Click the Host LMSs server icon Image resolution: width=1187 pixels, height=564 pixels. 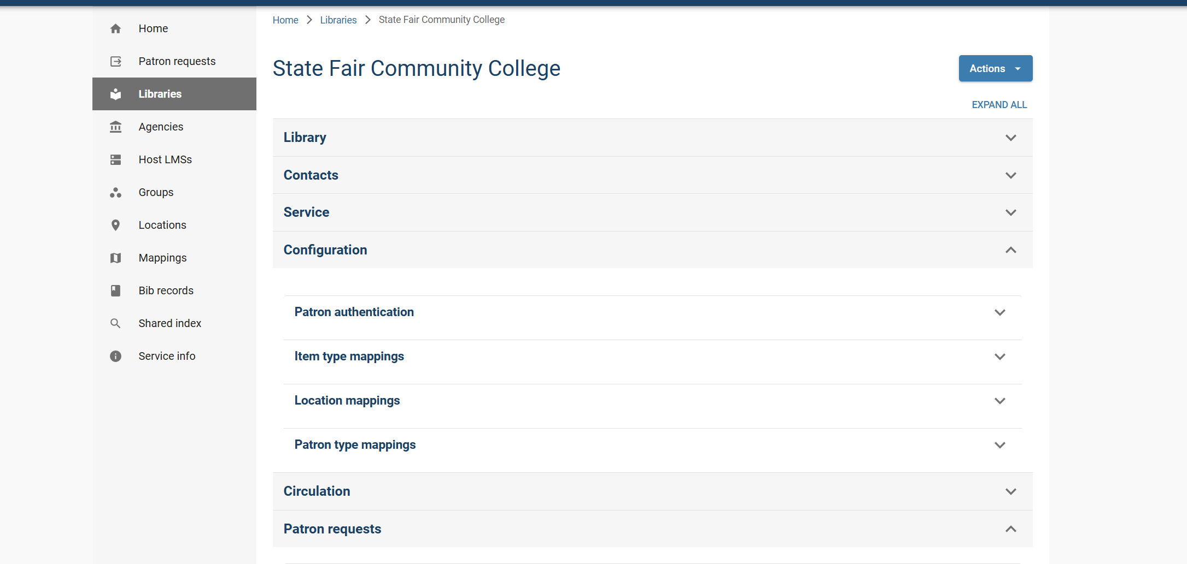pos(115,159)
